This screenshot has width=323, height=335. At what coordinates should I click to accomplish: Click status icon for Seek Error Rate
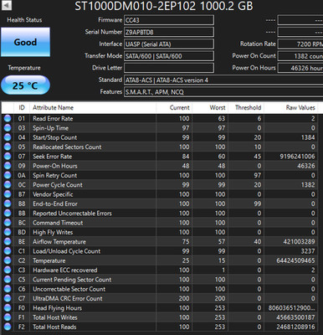[8, 157]
